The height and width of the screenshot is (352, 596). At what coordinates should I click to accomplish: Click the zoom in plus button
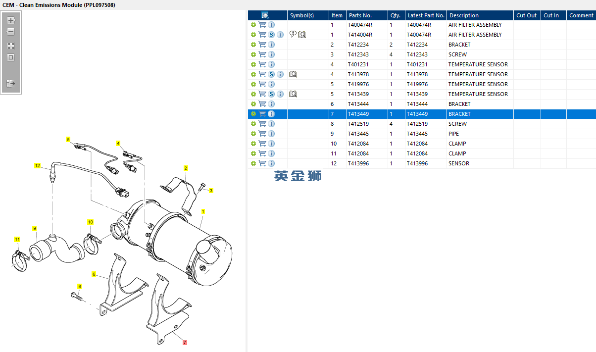pyautogui.click(x=11, y=21)
